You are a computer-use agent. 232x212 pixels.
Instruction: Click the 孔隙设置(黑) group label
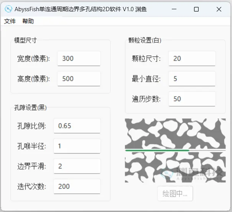tap(30, 108)
